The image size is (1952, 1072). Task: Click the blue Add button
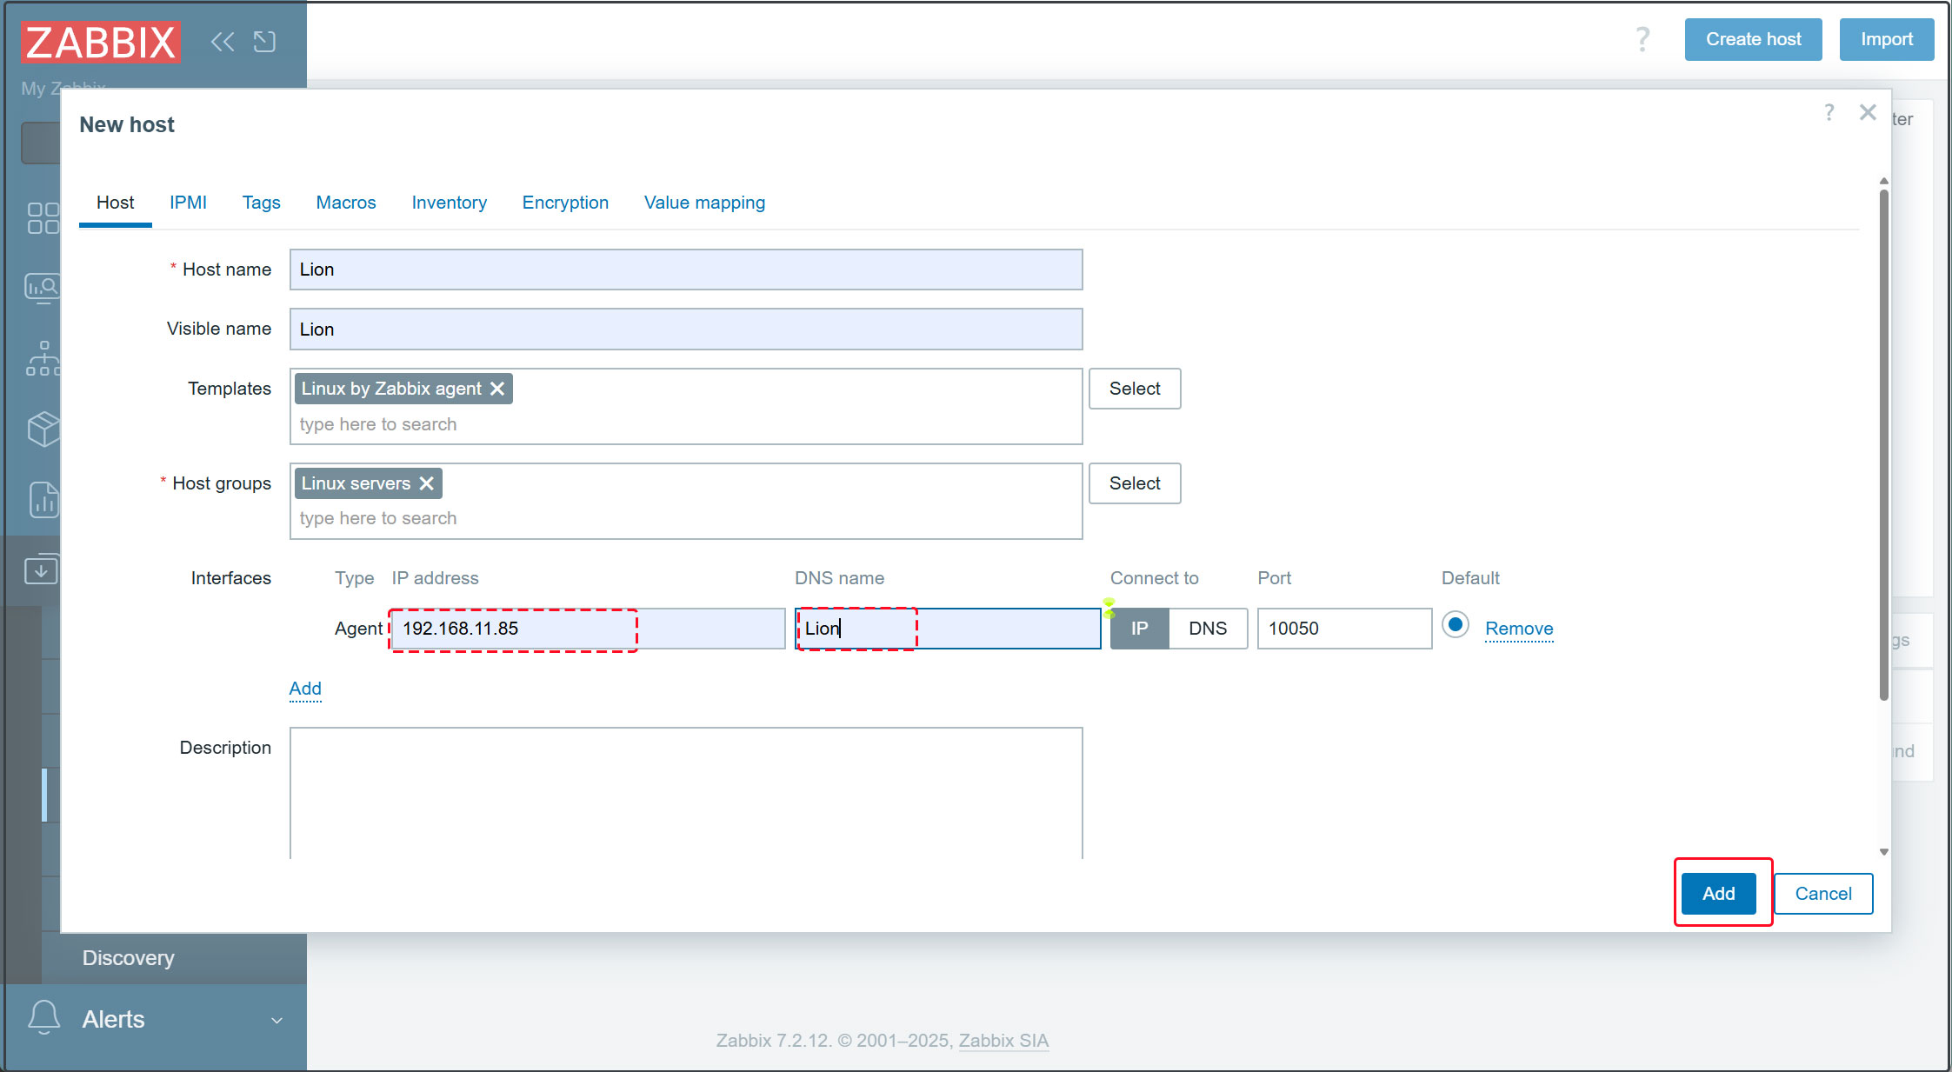coord(1718,894)
